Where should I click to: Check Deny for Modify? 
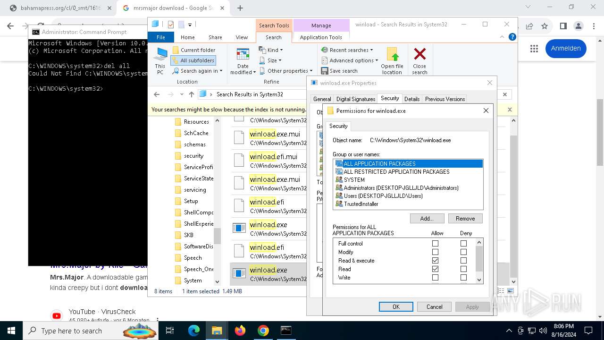click(463, 252)
